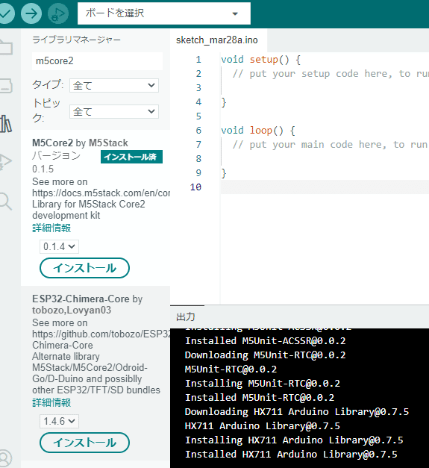Select the sketch_mar28a.ino editor tab
The height and width of the screenshot is (468, 429).
pyautogui.click(x=217, y=40)
